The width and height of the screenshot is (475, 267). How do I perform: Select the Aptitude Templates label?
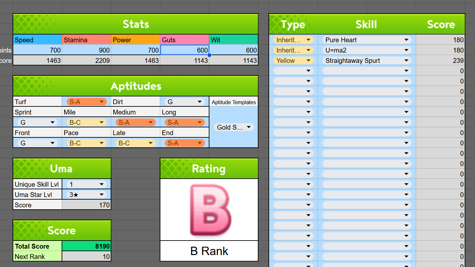[x=234, y=102]
